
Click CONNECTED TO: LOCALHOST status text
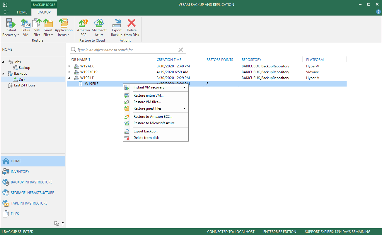pyautogui.click(x=231, y=232)
